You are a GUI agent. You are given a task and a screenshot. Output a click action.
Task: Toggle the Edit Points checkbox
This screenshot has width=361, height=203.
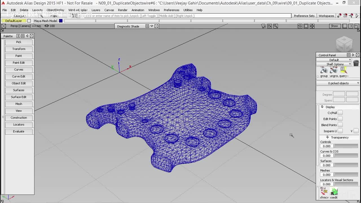tap(340, 119)
